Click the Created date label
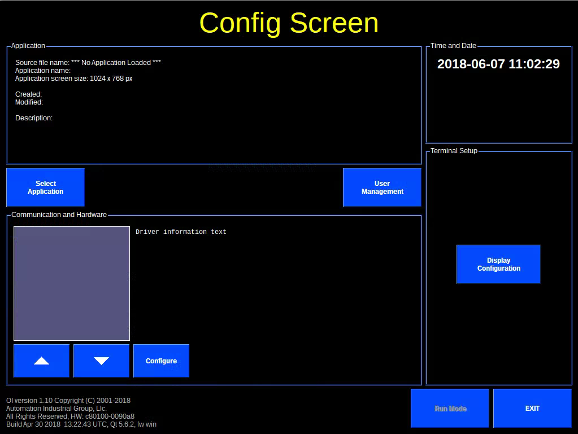578x434 pixels. 28,94
